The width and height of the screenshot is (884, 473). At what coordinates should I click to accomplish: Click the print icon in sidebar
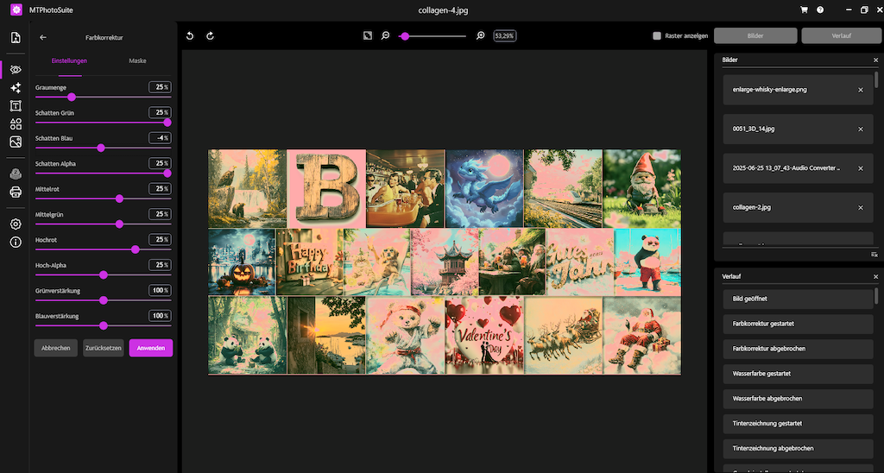tap(16, 192)
